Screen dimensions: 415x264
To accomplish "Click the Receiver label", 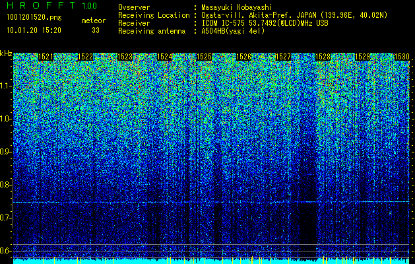I will click(134, 23).
